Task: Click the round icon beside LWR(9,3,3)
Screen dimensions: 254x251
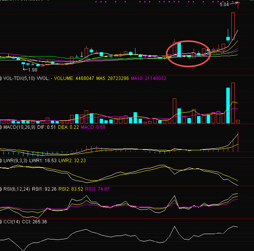Action: (x=1, y=161)
